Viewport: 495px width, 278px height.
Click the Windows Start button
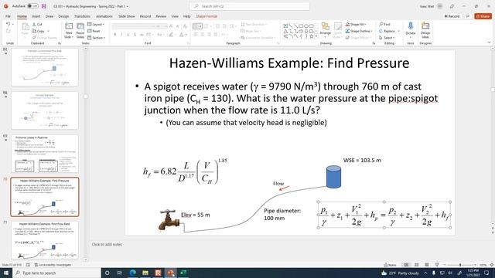click(x=6, y=273)
